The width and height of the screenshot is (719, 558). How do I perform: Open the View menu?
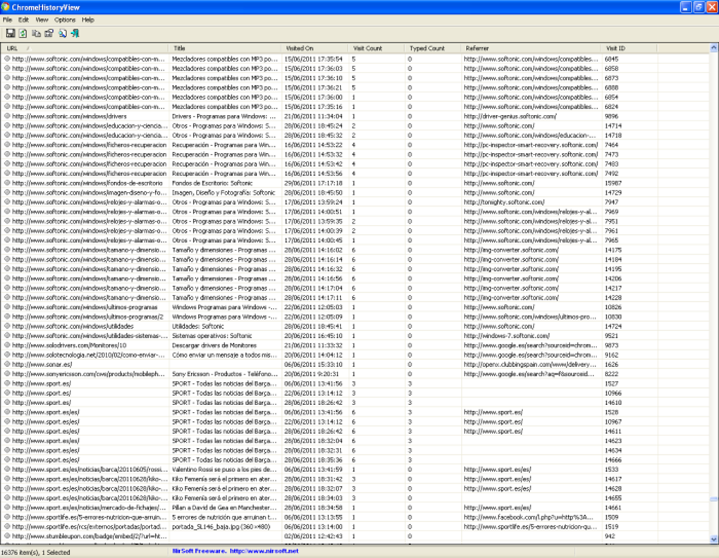click(x=42, y=20)
